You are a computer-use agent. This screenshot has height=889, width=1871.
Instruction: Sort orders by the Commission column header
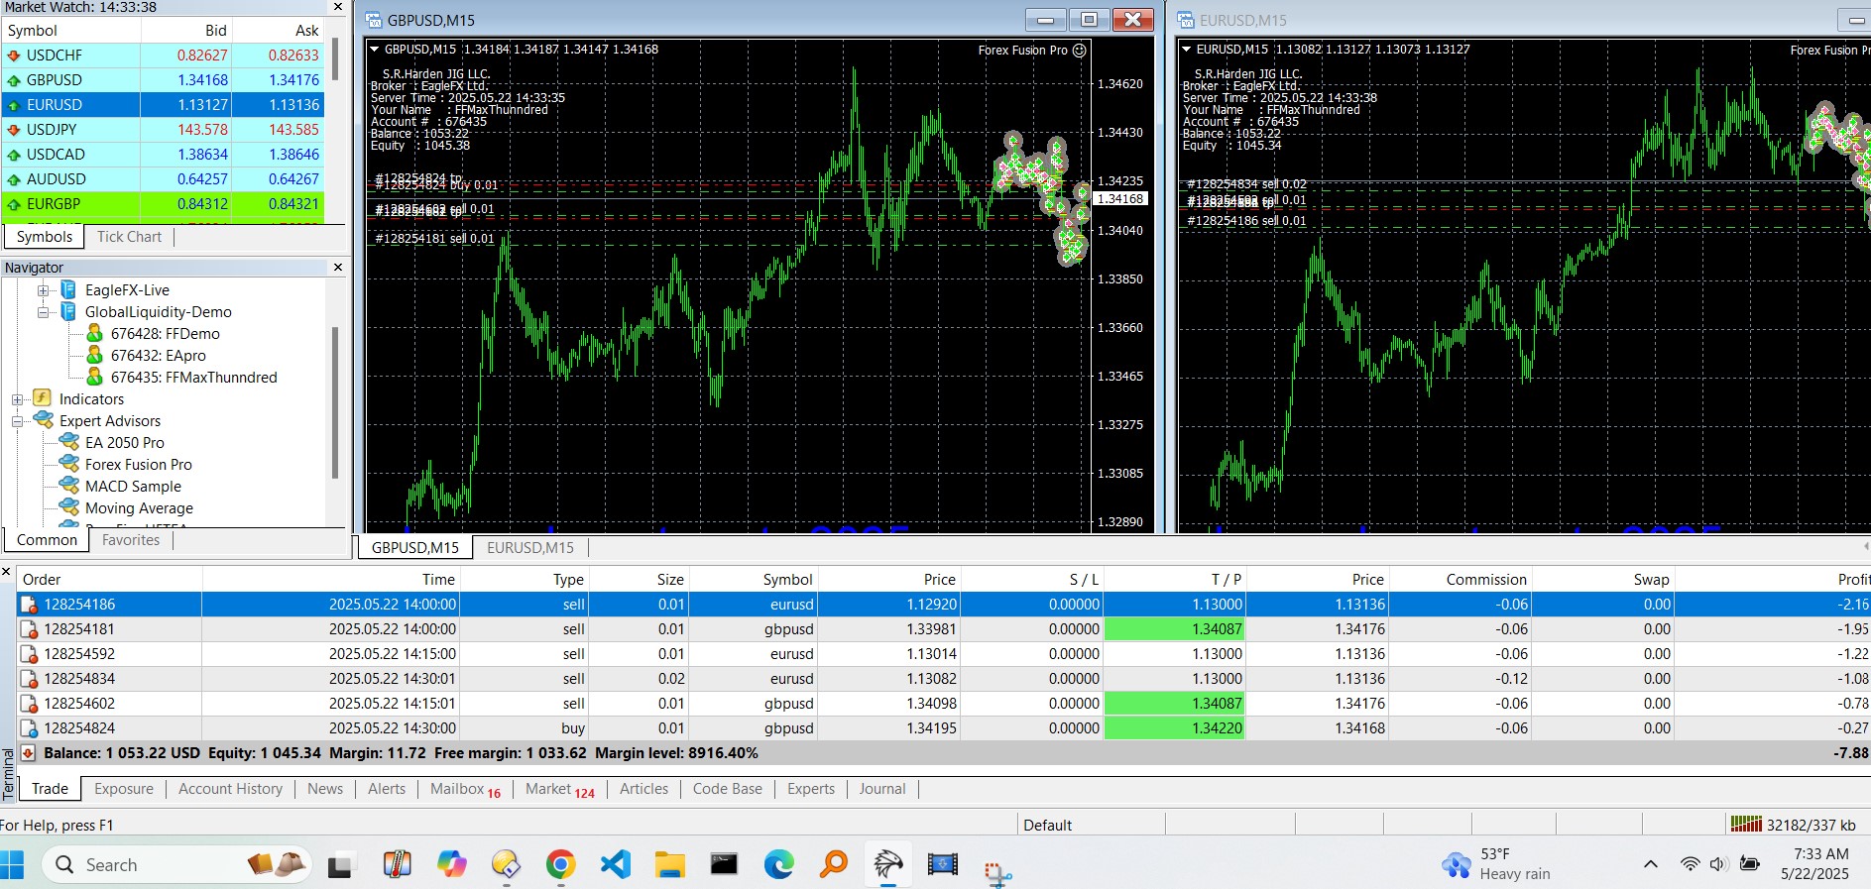tap(1460, 580)
